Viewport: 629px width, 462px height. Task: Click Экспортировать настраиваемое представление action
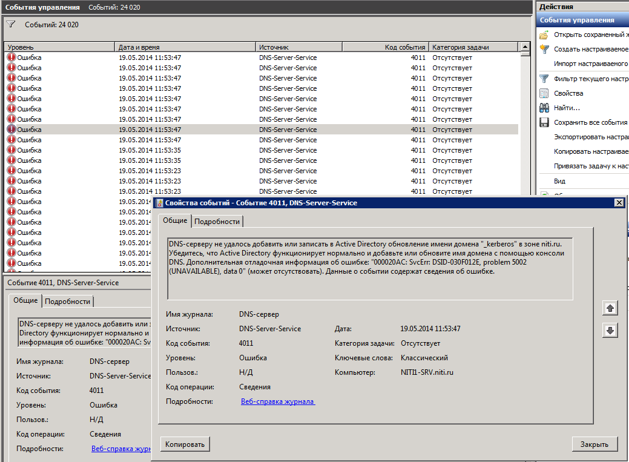[591, 137]
